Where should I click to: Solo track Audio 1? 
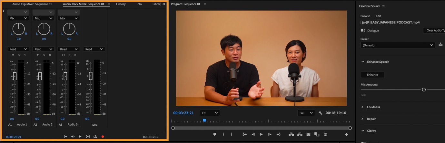point(18,55)
